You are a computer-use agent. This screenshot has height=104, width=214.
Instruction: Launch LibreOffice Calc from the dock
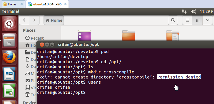click(x=9, y=91)
